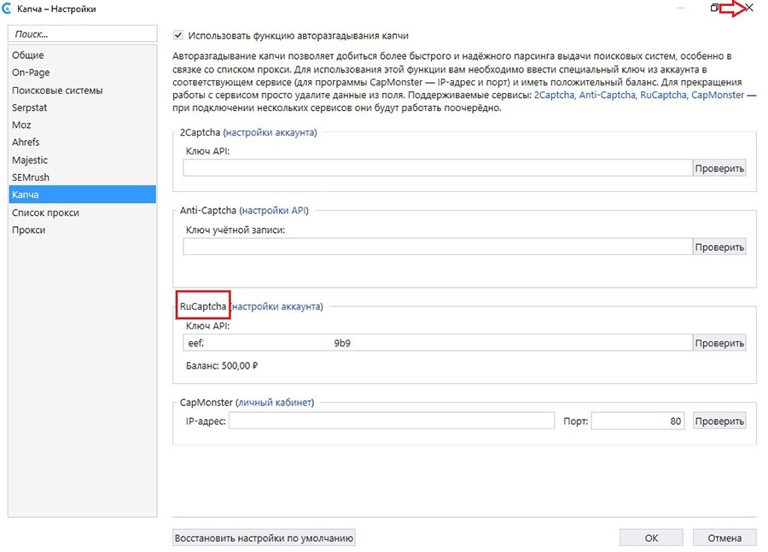Verify the 2Captcha key with Проверить
Screen dimensions: 768x552
(719, 168)
